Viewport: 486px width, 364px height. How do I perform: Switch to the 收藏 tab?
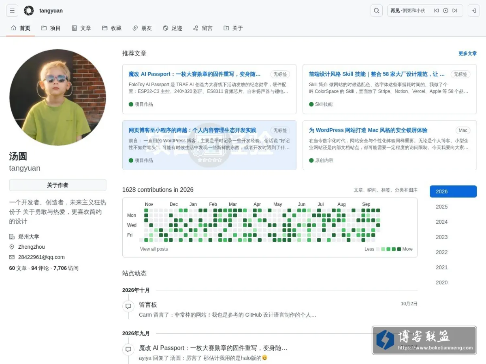pyautogui.click(x=112, y=28)
